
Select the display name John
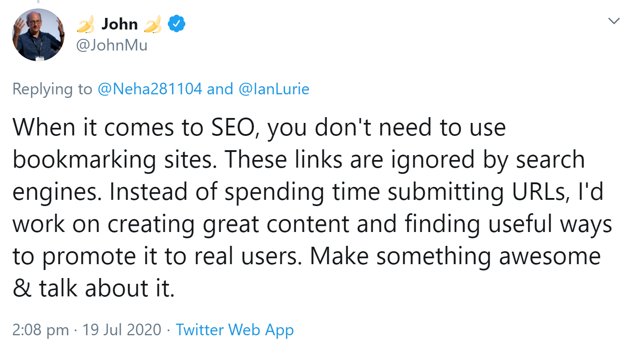tap(120, 24)
